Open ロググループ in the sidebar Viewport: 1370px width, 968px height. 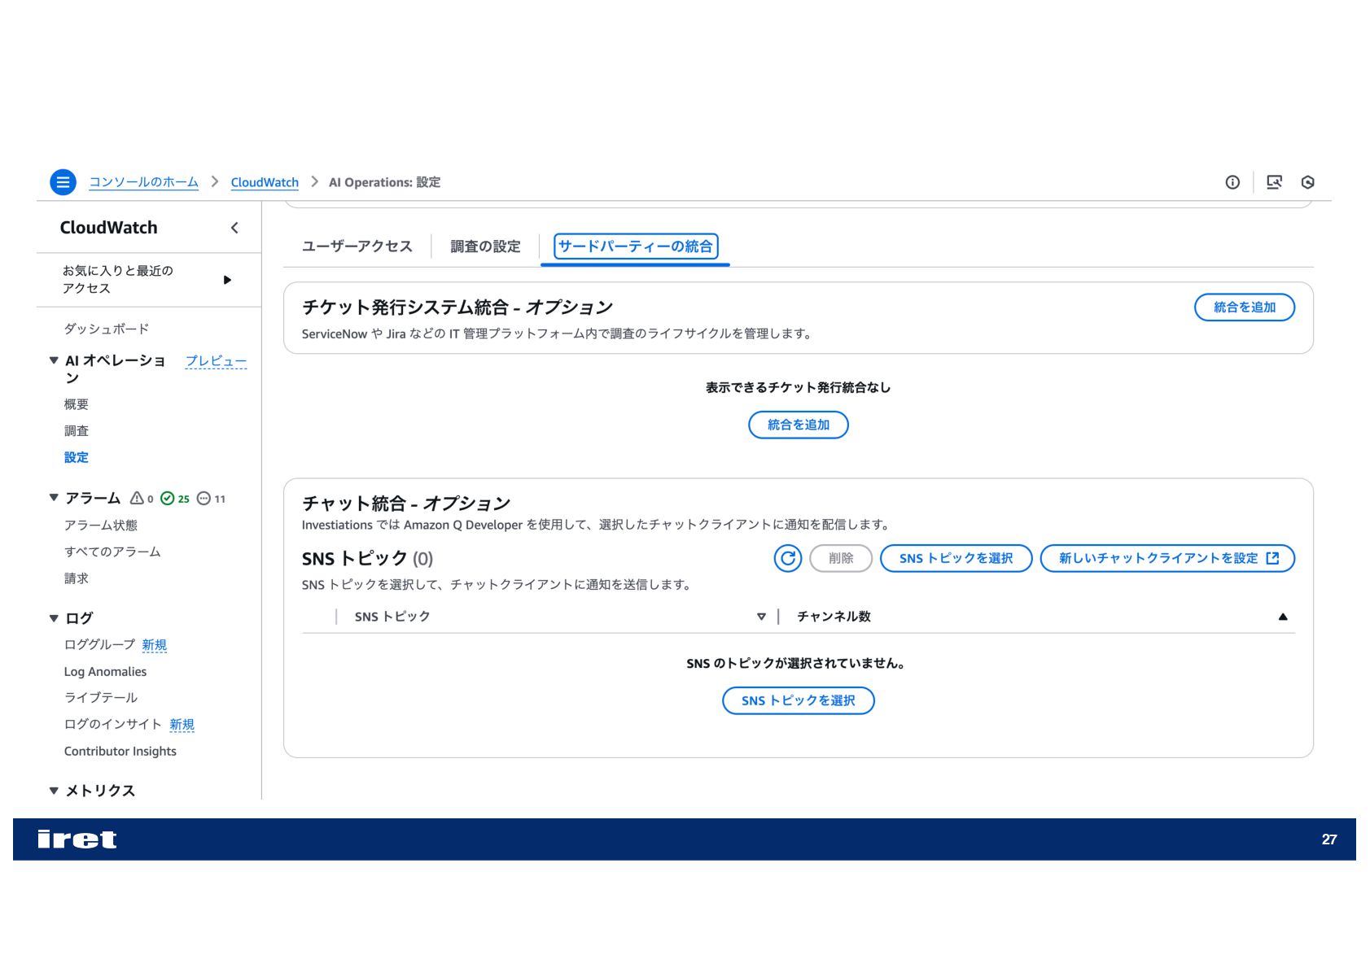click(x=99, y=644)
